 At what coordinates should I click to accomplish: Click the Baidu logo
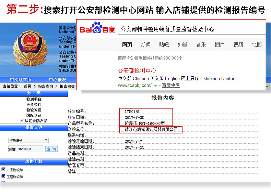pyautogui.click(x=97, y=28)
